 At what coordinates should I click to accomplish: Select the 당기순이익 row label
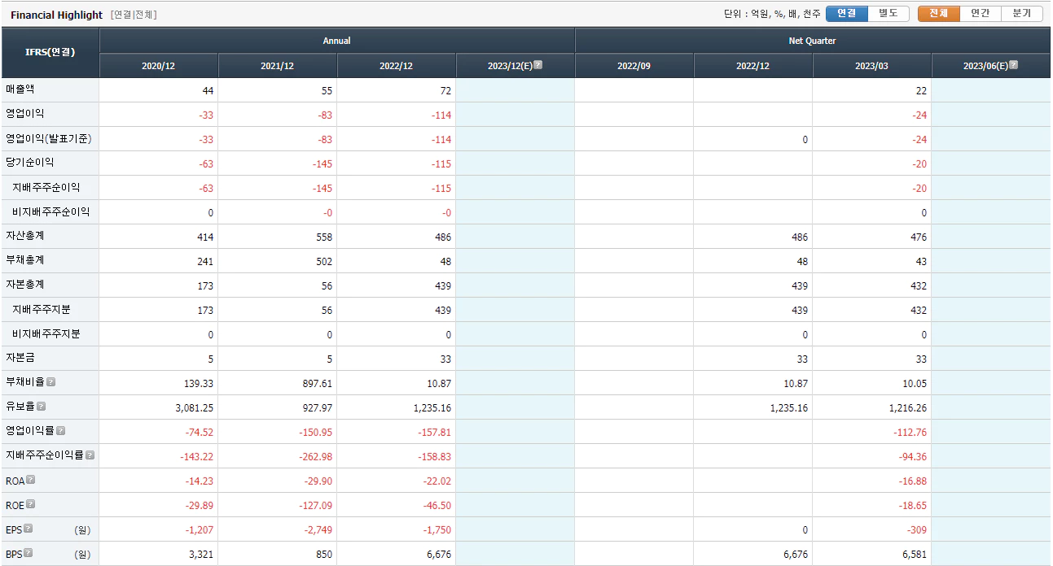pos(29,163)
